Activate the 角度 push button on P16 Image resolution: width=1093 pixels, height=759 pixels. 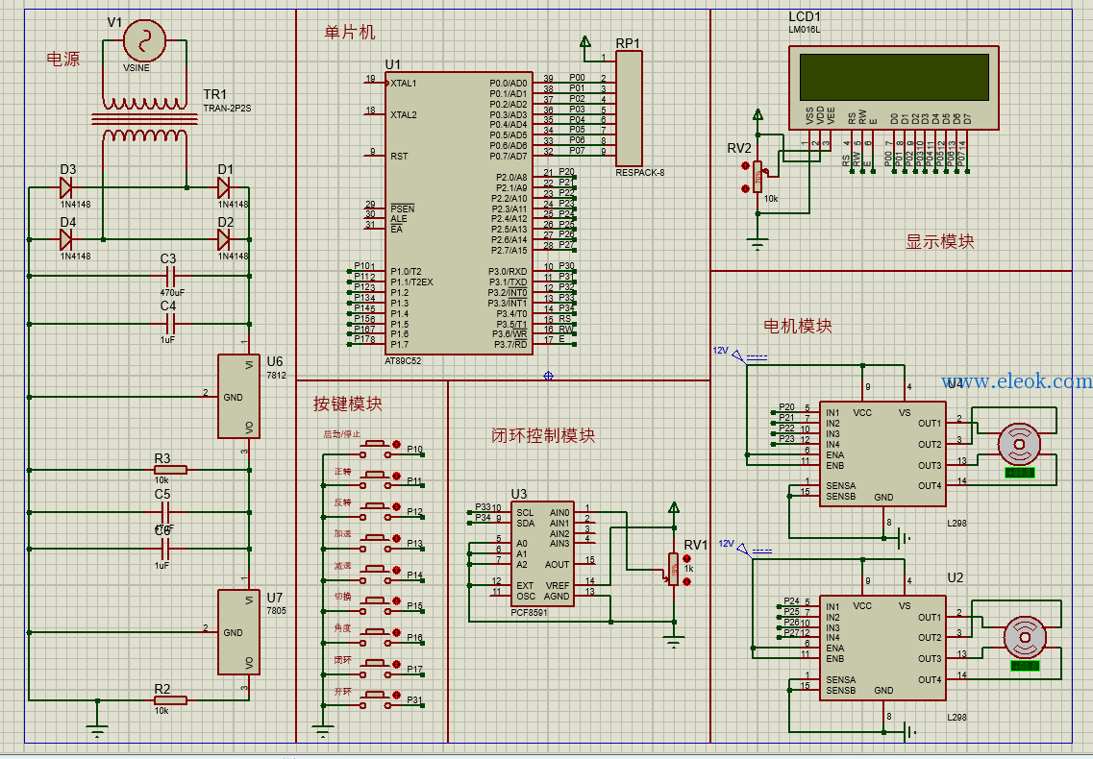tap(377, 634)
